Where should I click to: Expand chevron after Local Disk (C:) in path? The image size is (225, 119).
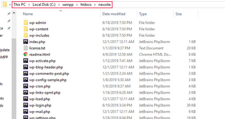pyautogui.click(x=59, y=5)
